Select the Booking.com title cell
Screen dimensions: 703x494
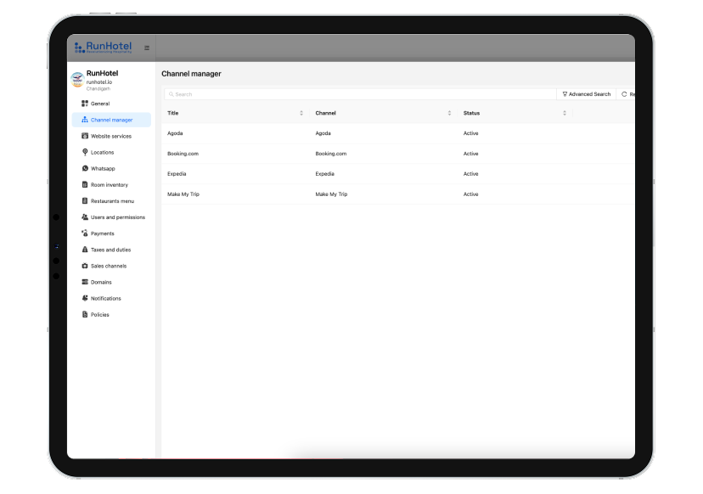coord(183,154)
